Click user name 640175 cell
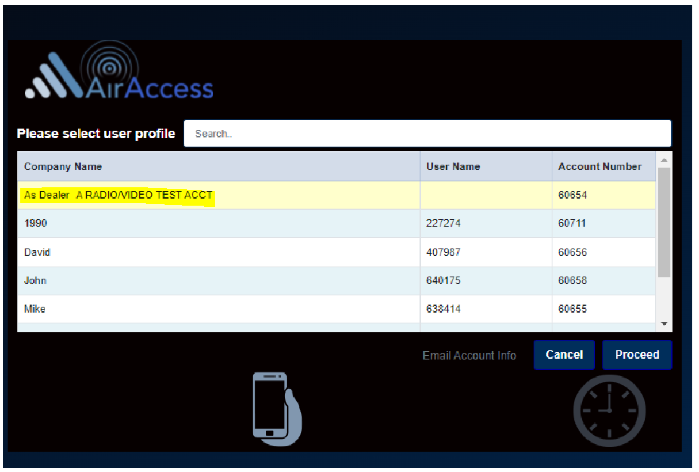This screenshot has height=472, width=699. point(444,281)
